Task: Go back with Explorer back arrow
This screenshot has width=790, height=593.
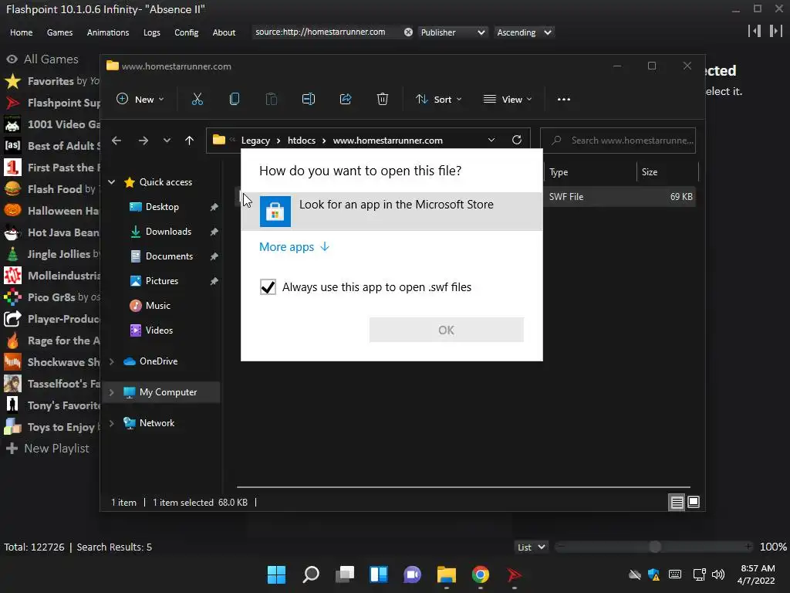Action: tap(116, 141)
